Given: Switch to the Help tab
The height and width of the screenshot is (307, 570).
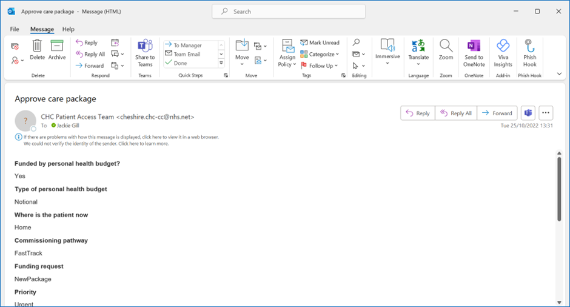Looking at the screenshot, I should tap(69, 29).
